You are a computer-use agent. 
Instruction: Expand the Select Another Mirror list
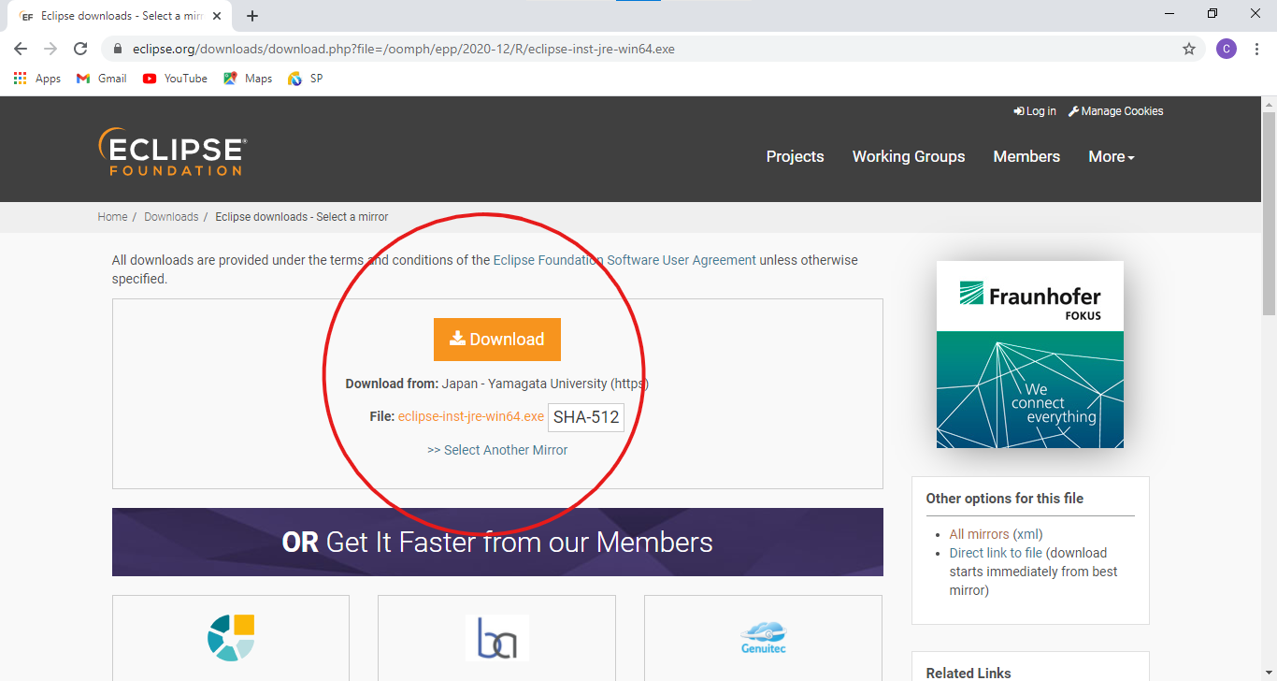click(497, 450)
